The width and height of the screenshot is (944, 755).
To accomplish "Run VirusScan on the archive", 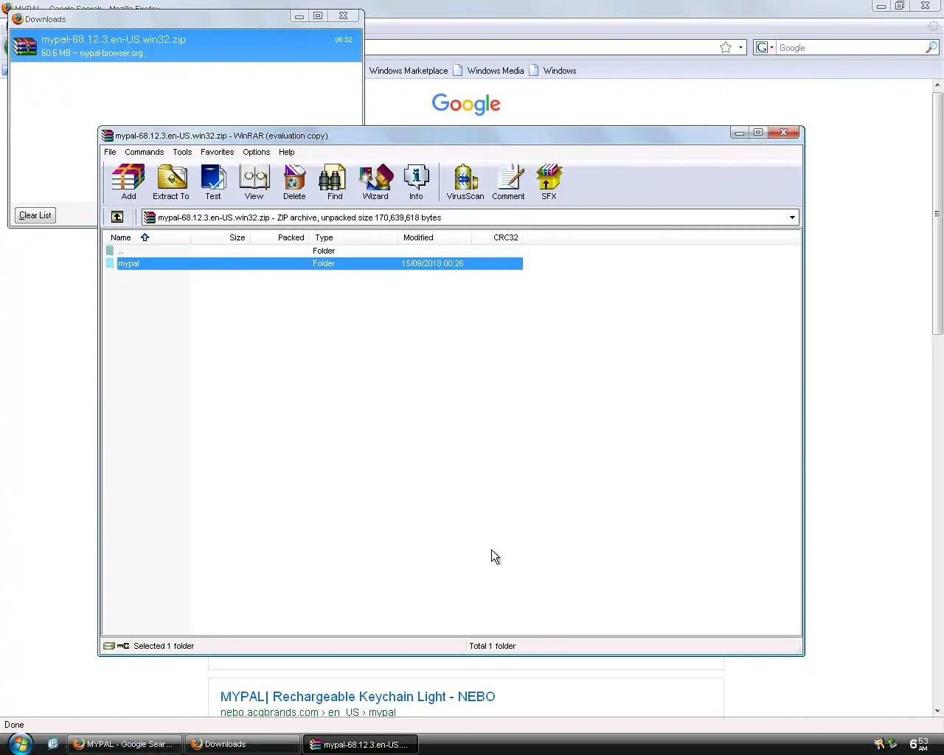I will pyautogui.click(x=465, y=182).
